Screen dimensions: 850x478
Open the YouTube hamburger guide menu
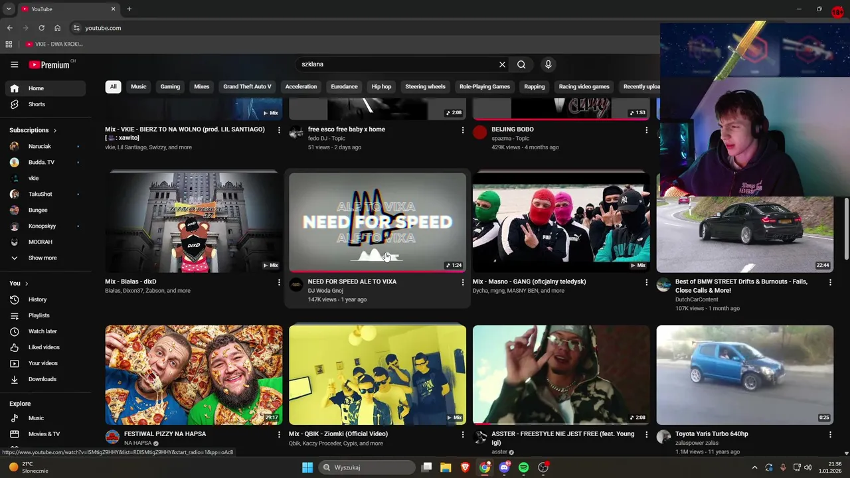click(15, 64)
